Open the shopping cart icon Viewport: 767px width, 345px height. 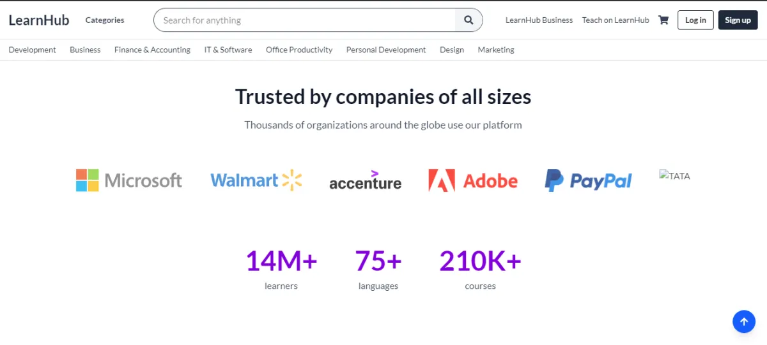click(x=663, y=20)
